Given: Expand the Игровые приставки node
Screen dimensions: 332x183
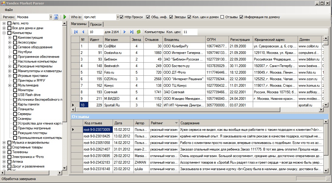Looking at the screenshot, I should point(10,76).
